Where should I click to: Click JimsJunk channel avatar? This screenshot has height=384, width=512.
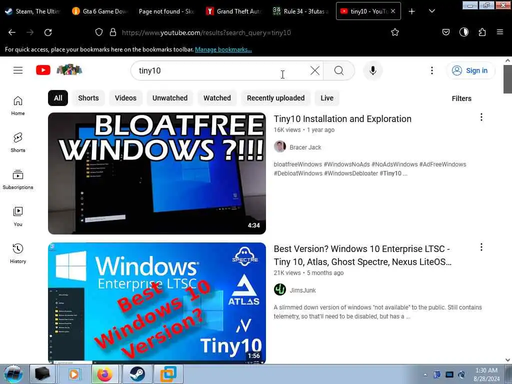pyautogui.click(x=280, y=289)
